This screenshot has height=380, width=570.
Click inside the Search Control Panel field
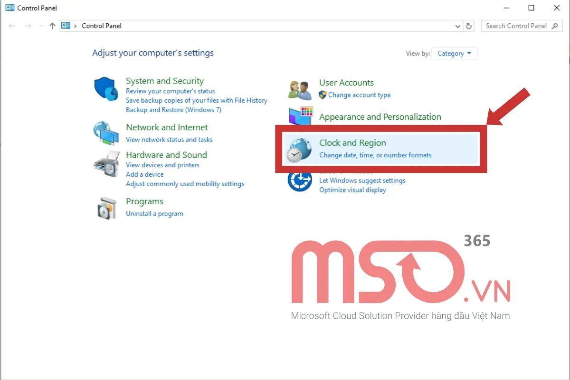[x=516, y=26]
